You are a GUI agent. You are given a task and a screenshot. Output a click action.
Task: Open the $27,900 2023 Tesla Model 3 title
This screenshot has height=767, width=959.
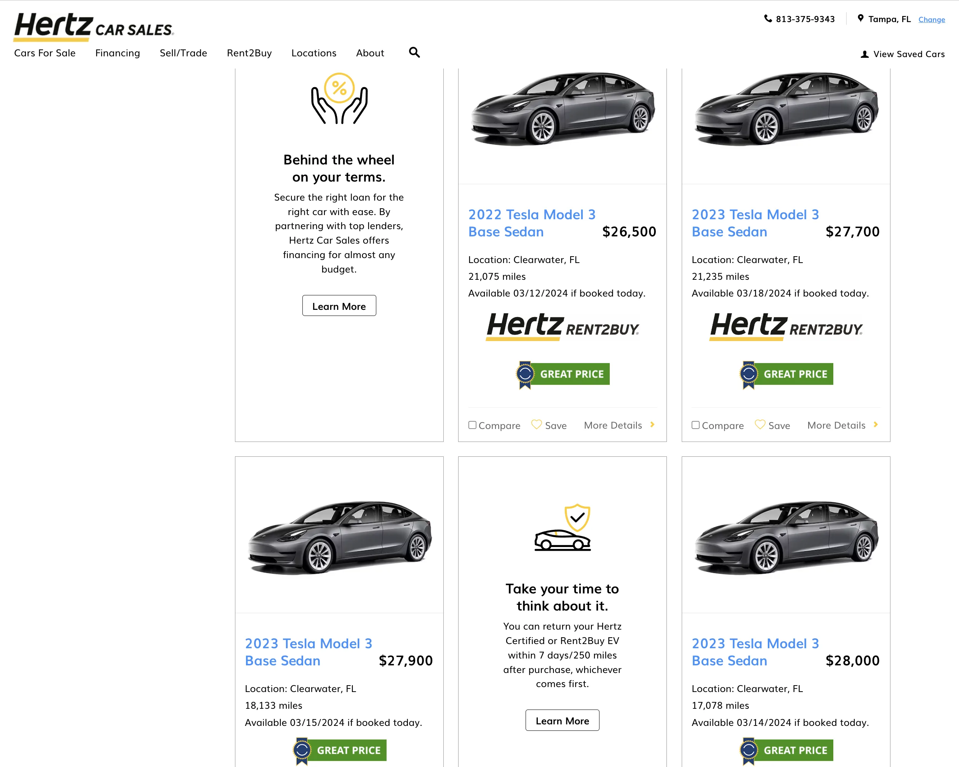click(x=308, y=652)
